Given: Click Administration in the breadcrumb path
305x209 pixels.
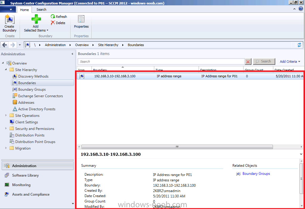Looking at the screenshot, I should pyautogui.click(x=55, y=45).
